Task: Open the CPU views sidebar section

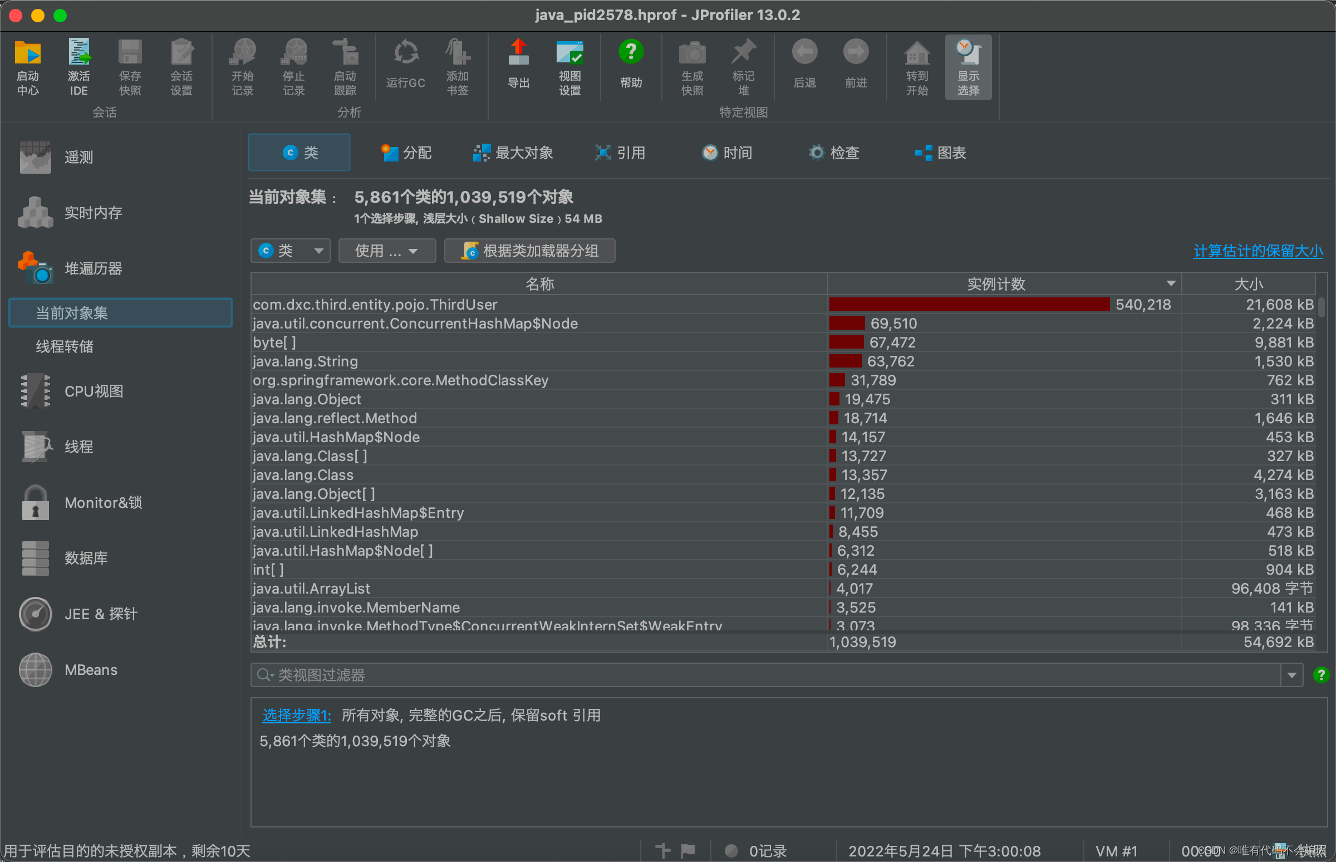Action: point(94,391)
